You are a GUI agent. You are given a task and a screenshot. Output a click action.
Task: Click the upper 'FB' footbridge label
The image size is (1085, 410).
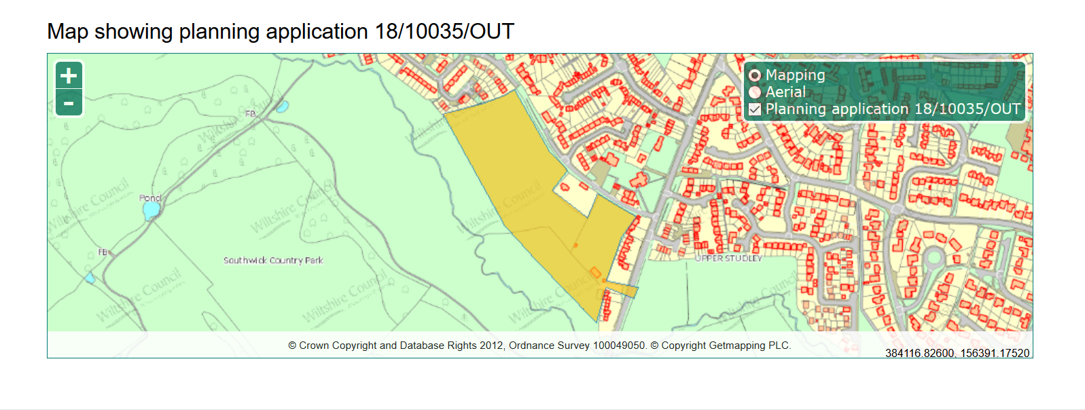click(x=250, y=113)
